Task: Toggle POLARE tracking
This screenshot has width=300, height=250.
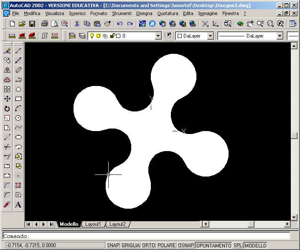Action: click(x=166, y=245)
